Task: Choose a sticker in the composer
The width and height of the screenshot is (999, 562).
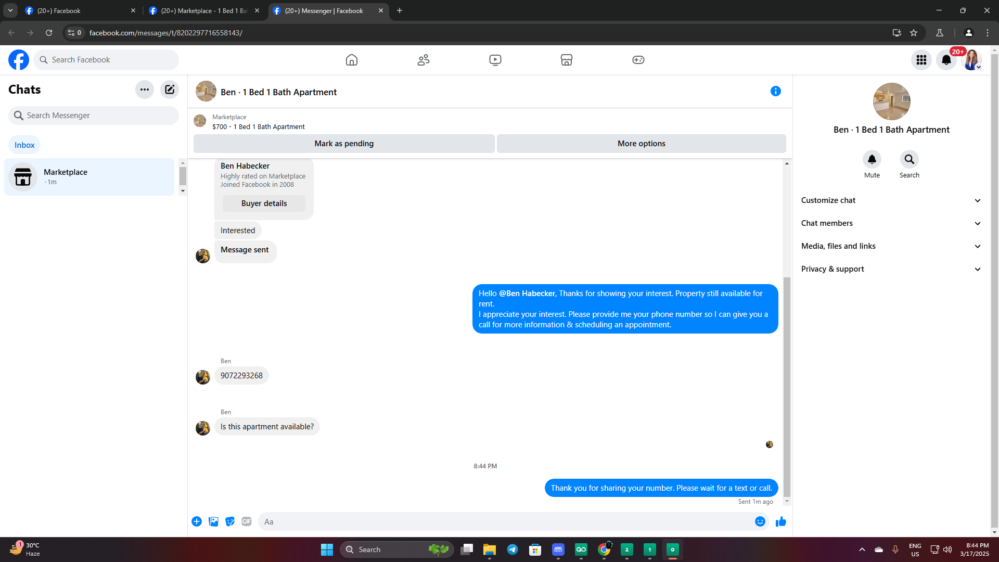Action: [x=230, y=521]
